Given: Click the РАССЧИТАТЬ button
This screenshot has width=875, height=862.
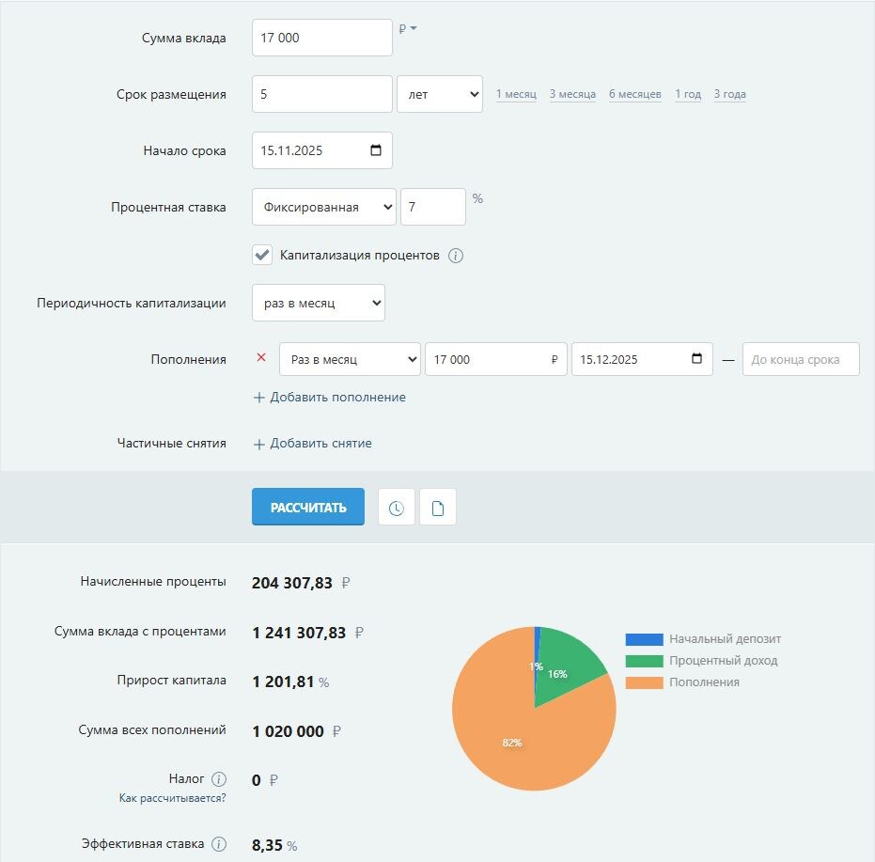Looking at the screenshot, I should pos(308,507).
